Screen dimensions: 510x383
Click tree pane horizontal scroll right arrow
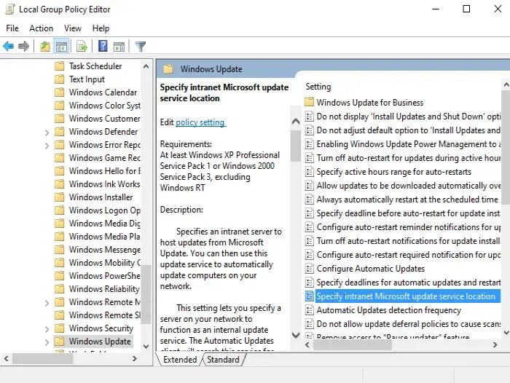click(135, 359)
